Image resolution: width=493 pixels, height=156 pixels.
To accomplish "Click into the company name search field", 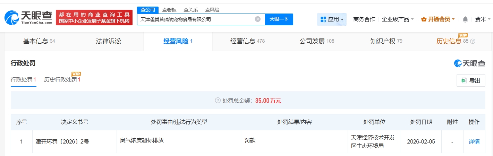I will 196,19.
